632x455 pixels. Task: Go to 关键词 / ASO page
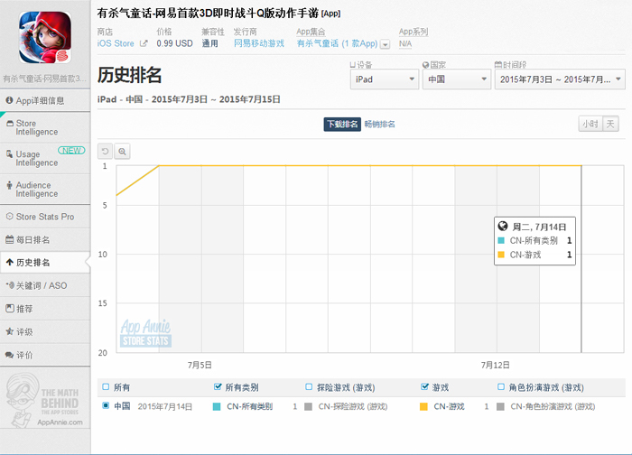click(x=45, y=285)
